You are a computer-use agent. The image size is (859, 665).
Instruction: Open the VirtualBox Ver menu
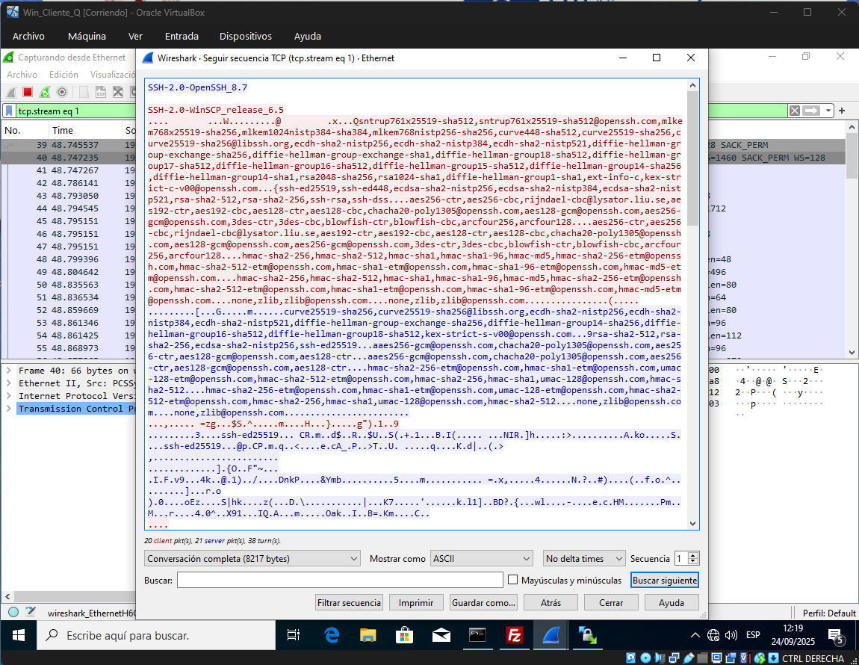pyautogui.click(x=135, y=36)
